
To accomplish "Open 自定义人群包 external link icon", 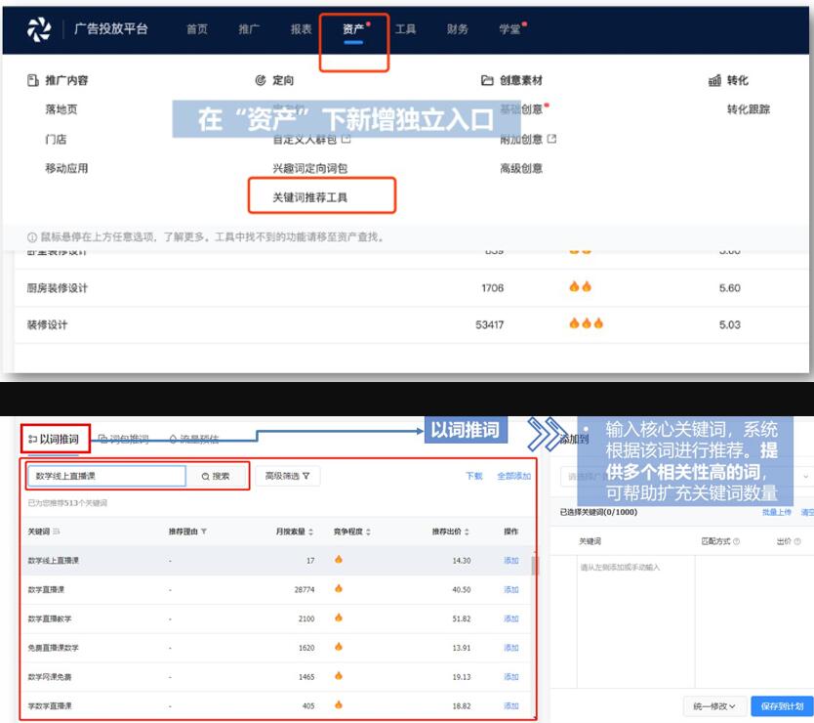I will tap(346, 139).
